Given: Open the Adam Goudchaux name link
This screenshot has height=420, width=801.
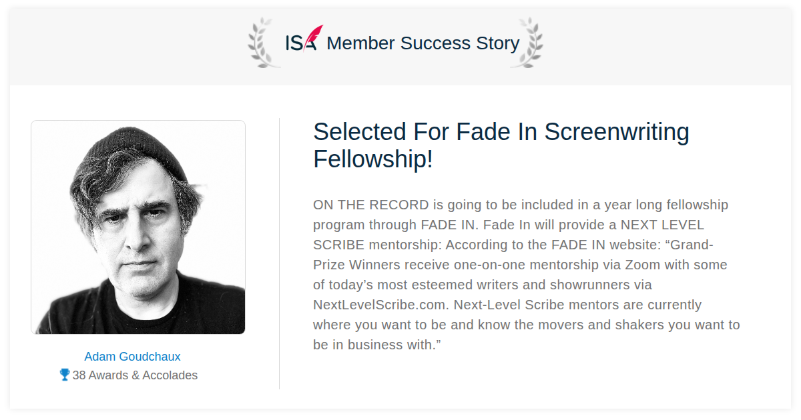Looking at the screenshot, I should click(132, 357).
